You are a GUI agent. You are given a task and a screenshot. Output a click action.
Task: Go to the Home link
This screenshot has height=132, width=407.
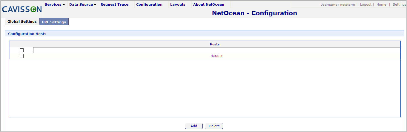[381, 4]
